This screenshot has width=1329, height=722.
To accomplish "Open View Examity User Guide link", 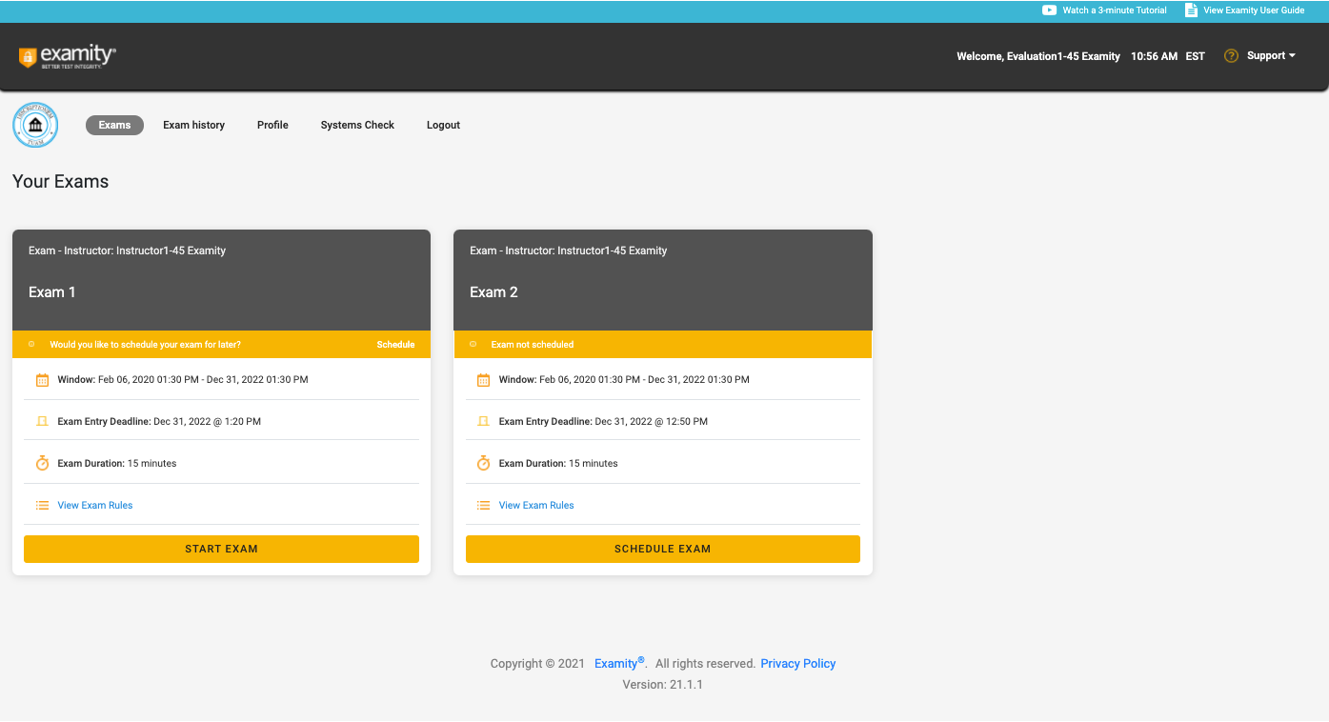I will (1254, 10).
